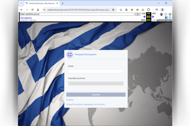Open the tab search dropdown chevron

21,3
